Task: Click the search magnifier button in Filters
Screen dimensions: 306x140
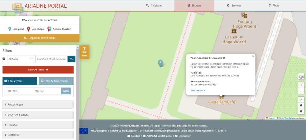Action: pyautogui.click(x=71, y=59)
